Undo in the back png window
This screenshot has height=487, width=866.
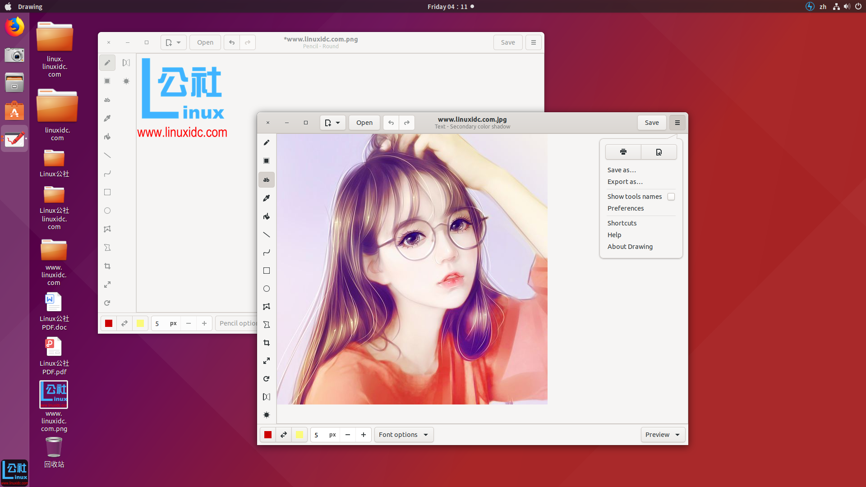click(x=232, y=42)
